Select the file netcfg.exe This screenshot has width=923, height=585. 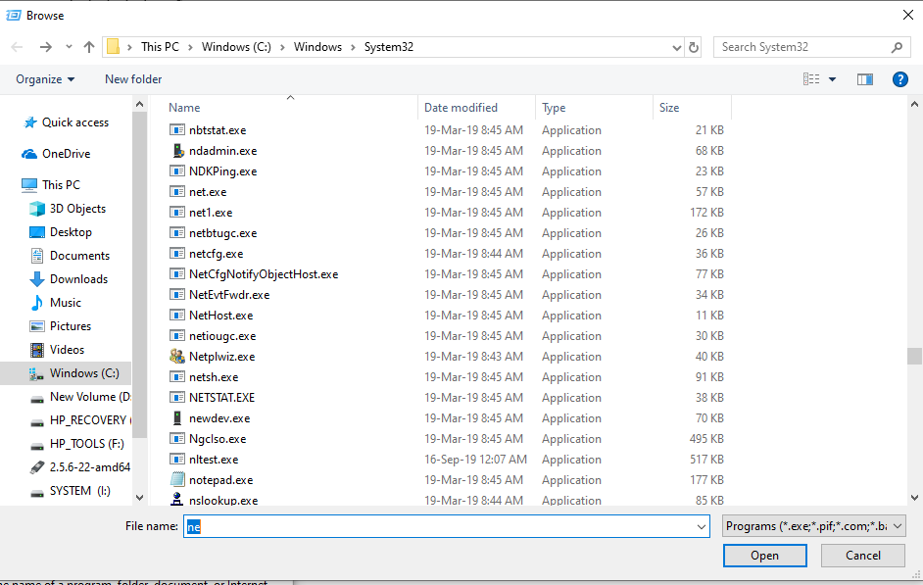tap(216, 254)
